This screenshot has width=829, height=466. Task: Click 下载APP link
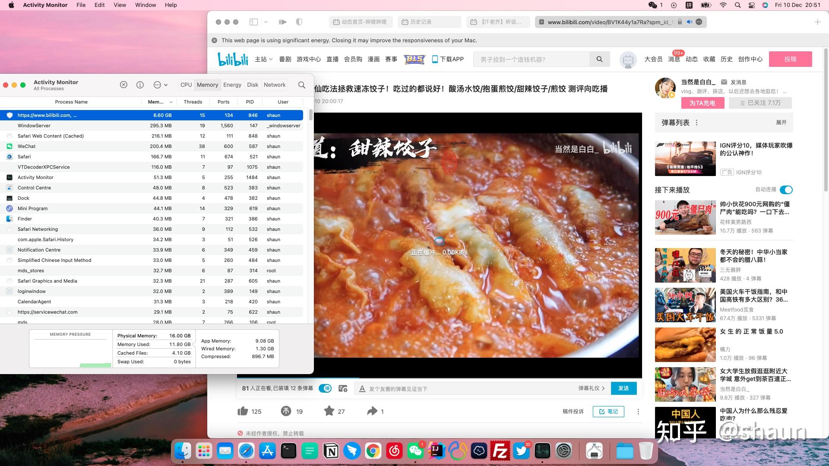pos(448,59)
